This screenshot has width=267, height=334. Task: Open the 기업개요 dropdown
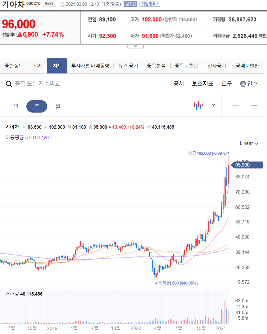pos(150,4)
